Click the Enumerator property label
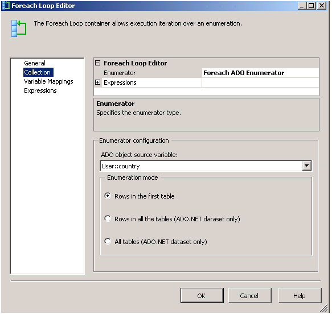 pos(120,73)
